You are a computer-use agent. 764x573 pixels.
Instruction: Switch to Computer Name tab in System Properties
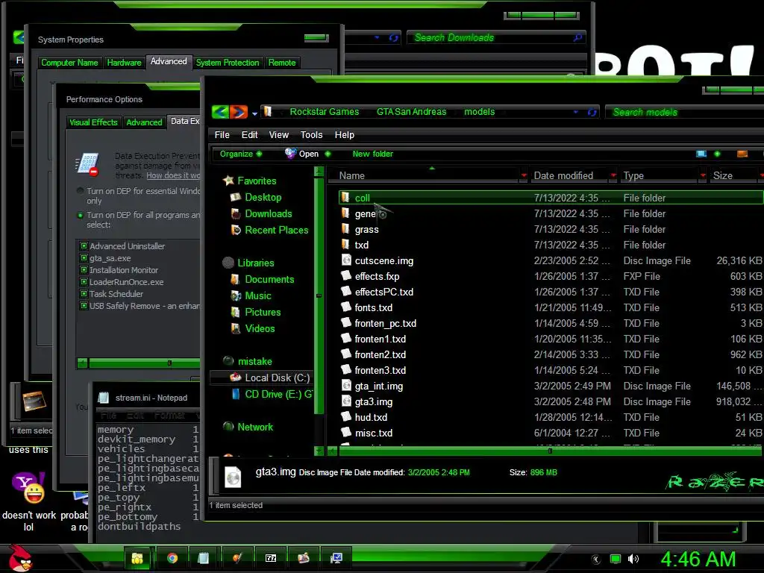pyautogui.click(x=69, y=63)
